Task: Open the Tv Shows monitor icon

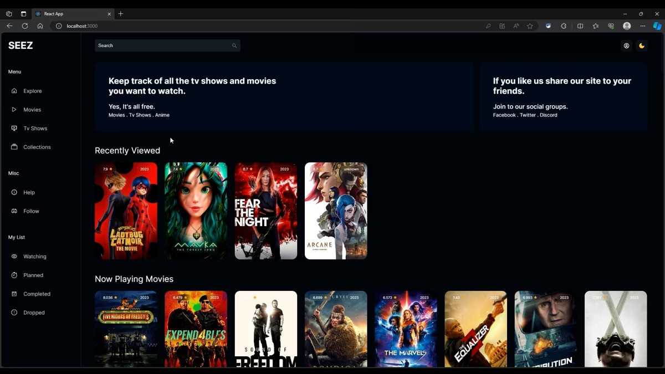Action: pos(14,128)
